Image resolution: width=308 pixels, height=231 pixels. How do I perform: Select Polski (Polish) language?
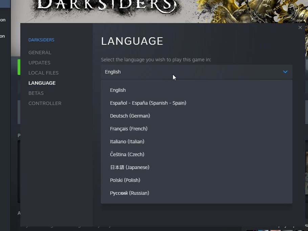196,180
